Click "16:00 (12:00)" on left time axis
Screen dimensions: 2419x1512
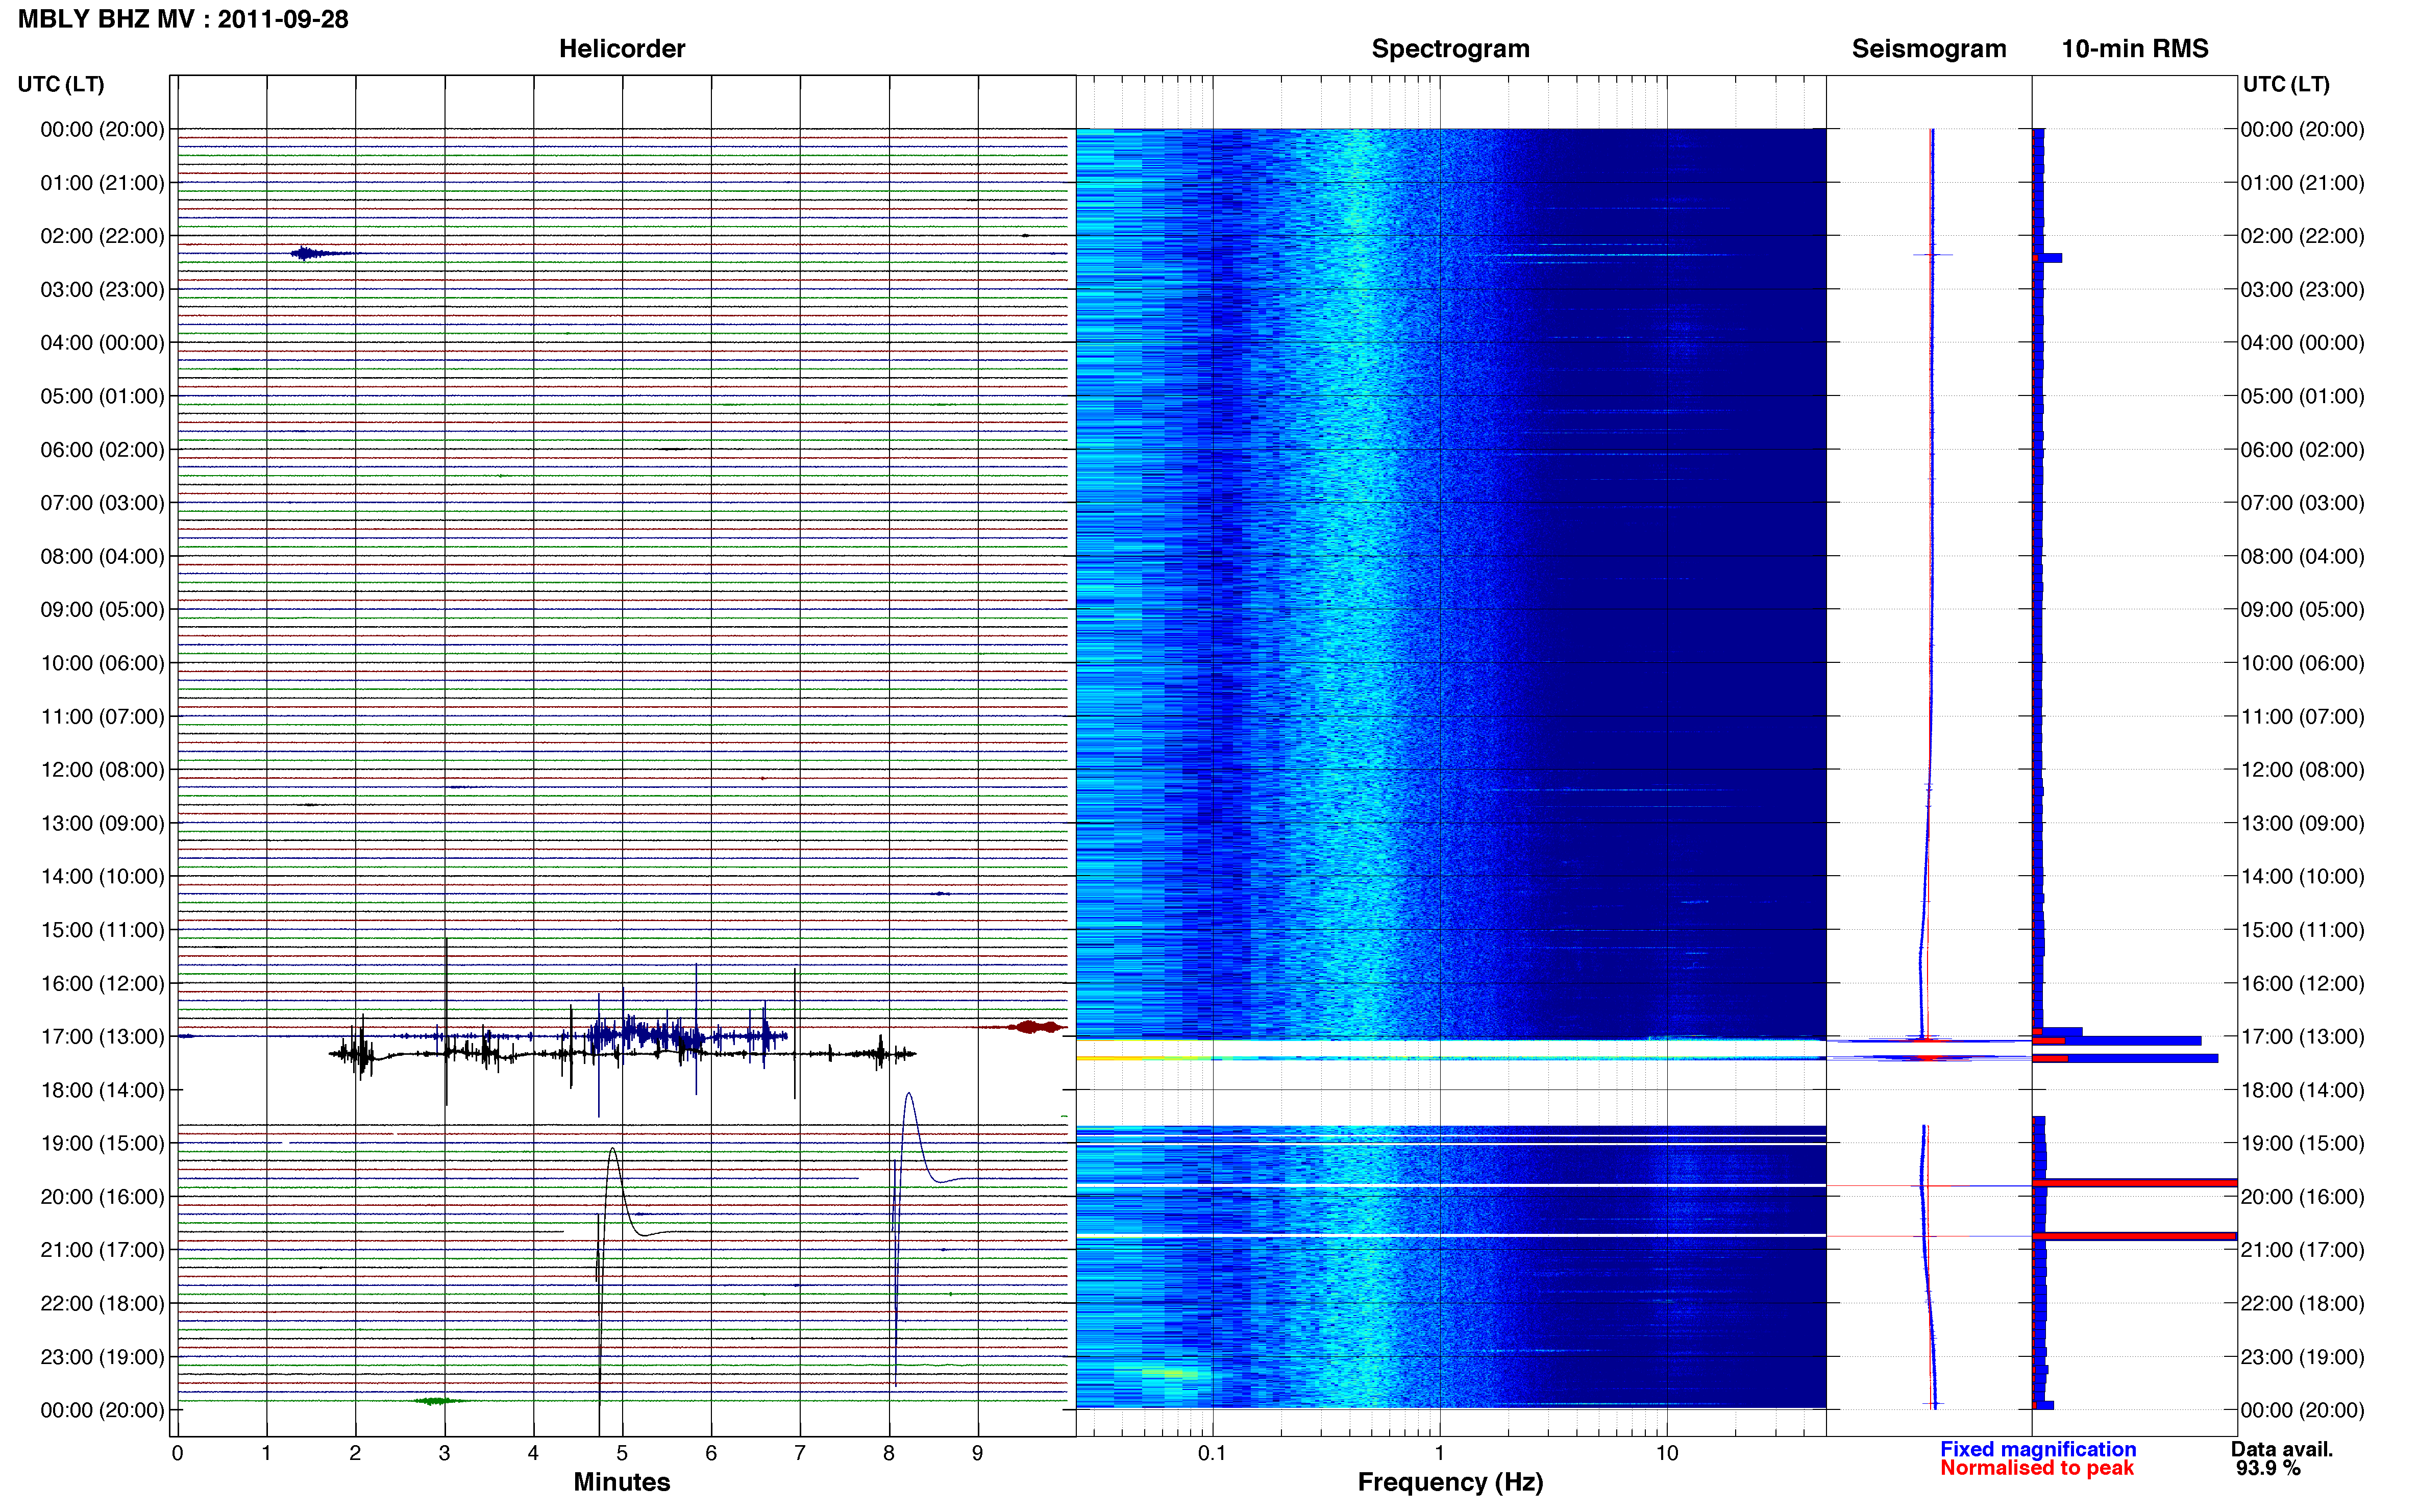tap(102, 983)
